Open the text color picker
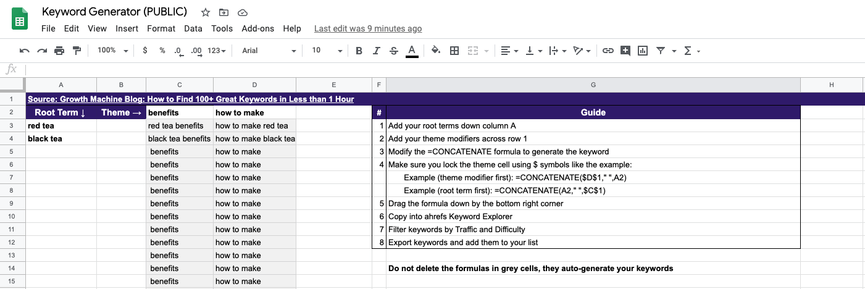This screenshot has height=289, width=865. click(x=412, y=51)
